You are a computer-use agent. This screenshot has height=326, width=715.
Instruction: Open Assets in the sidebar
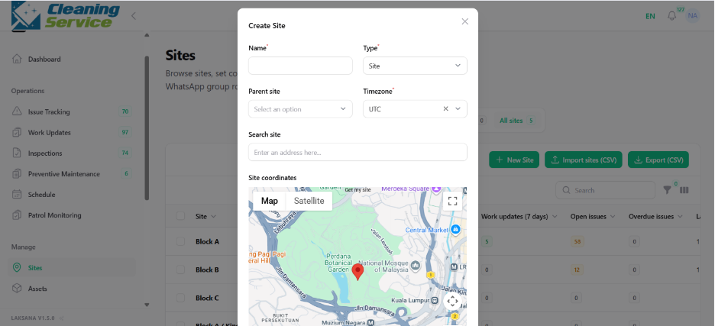(37, 289)
